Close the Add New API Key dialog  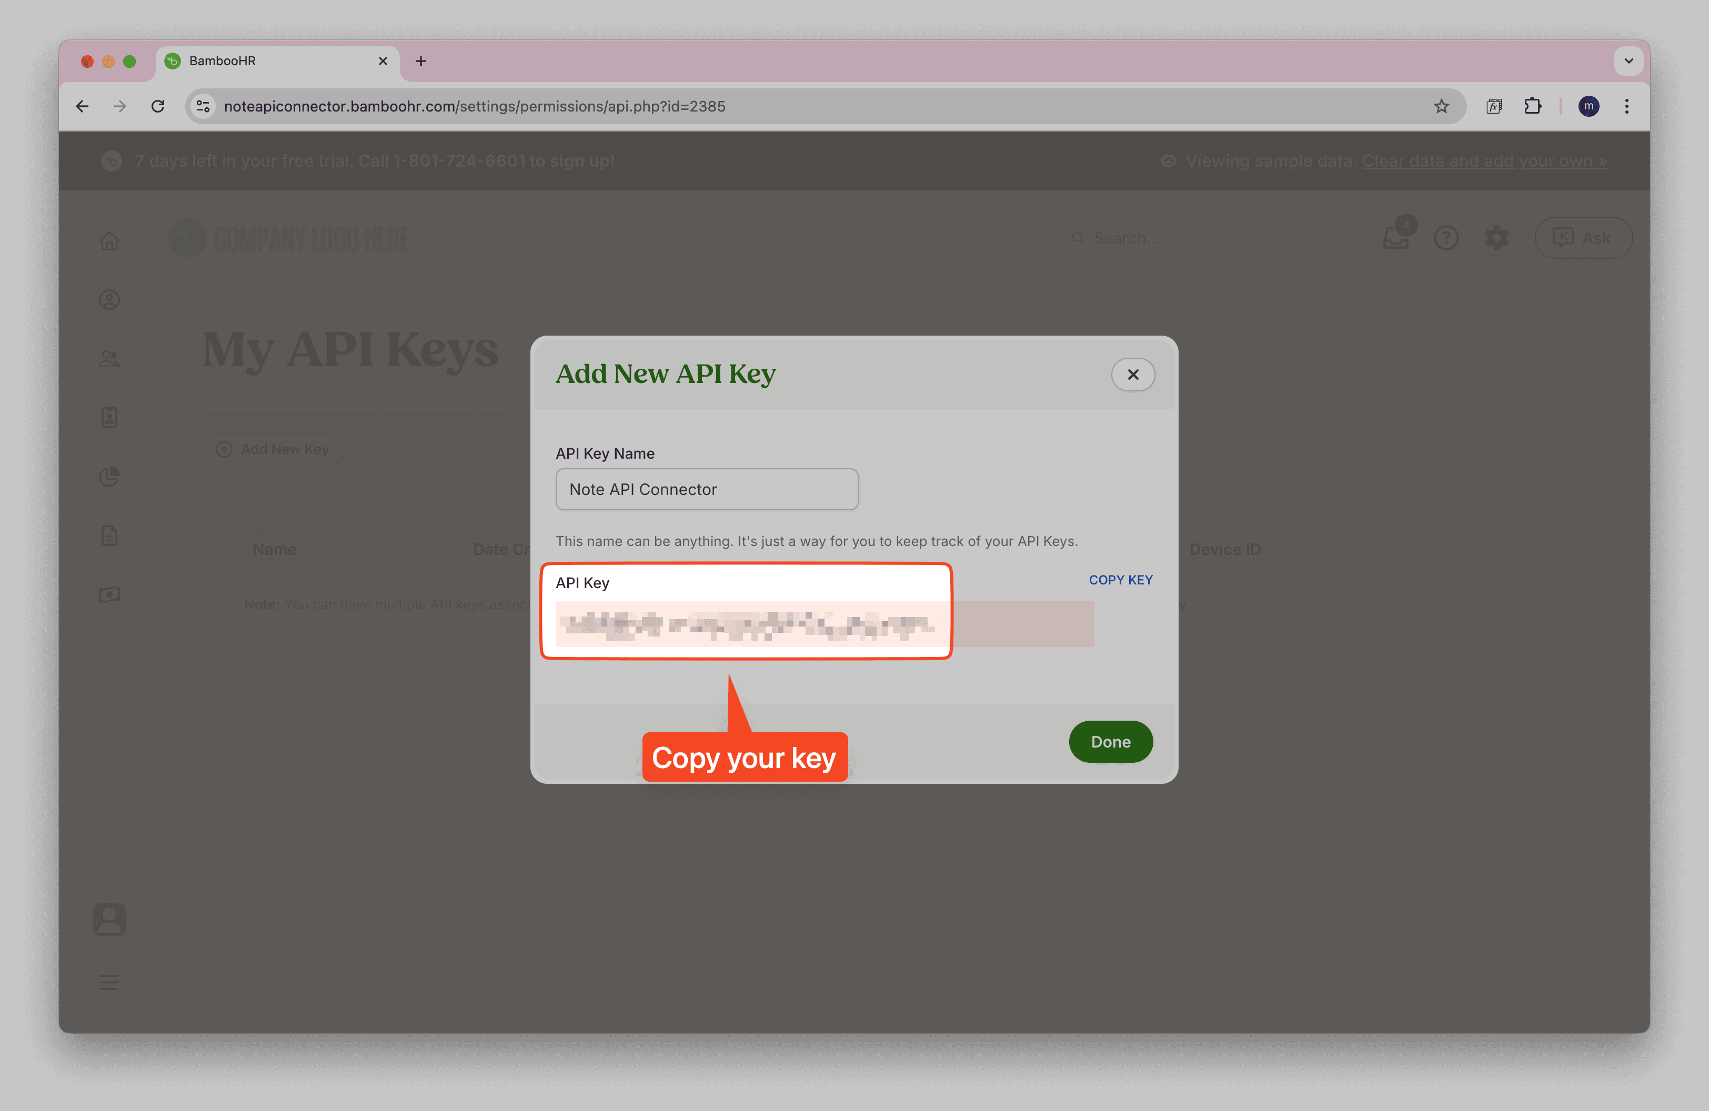[1132, 375]
